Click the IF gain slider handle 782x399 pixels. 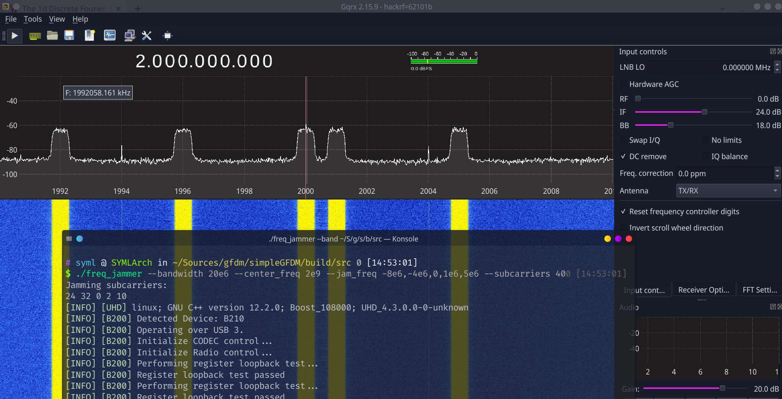point(704,112)
